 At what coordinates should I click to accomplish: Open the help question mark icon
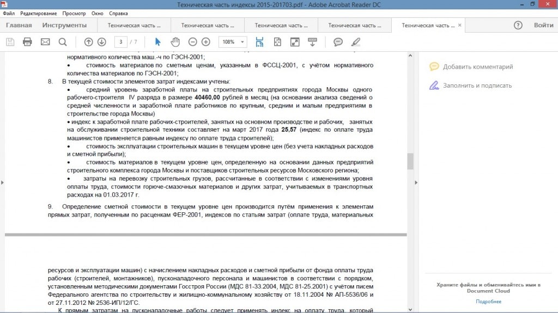pyautogui.click(x=518, y=25)
